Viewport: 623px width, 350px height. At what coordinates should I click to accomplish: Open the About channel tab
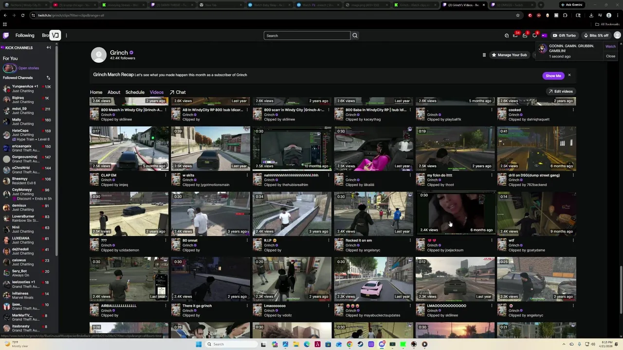tap(114, 92)
